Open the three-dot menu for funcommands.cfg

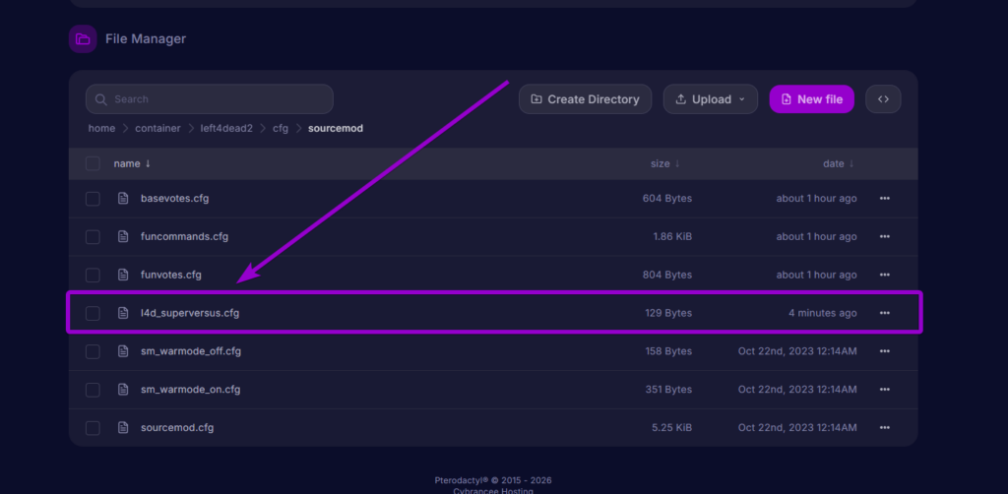point(884,237)
